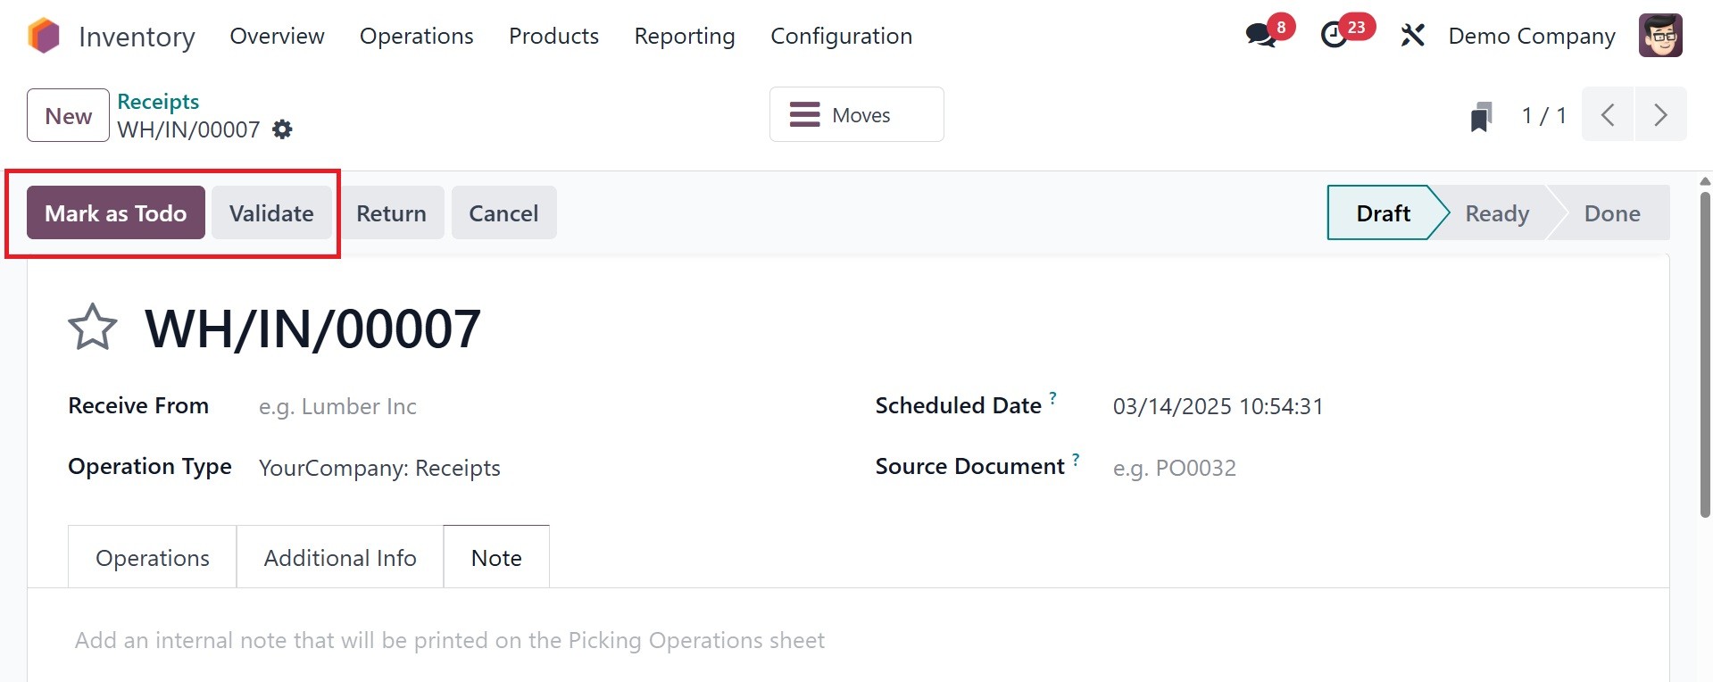
Task: Go to previous record arrow
Action: (x=1608, y=115)
